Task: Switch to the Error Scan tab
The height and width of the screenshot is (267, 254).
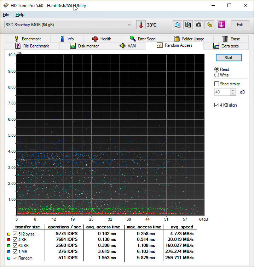Action: (x=142, y=39)
